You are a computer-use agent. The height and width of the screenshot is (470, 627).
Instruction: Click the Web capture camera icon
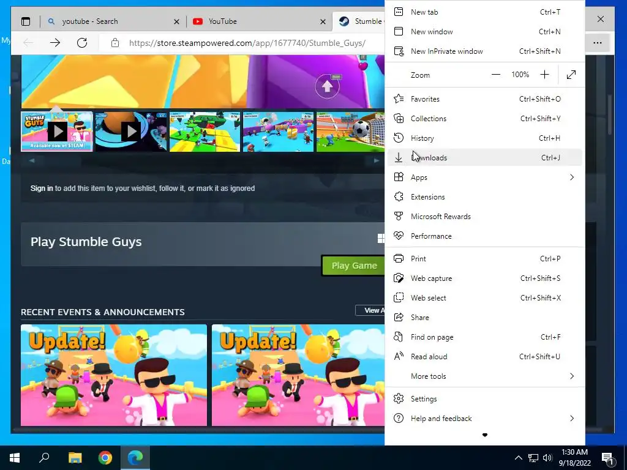(x=399, y=278)
